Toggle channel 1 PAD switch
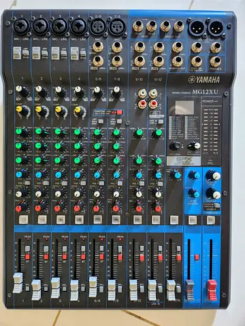 click(17, 53)
